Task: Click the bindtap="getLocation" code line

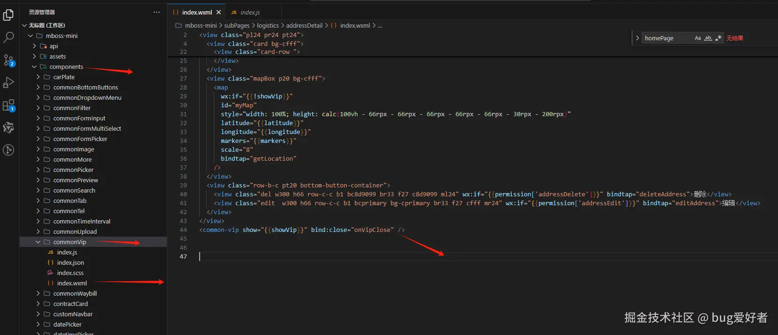Action: coord(259,159)
